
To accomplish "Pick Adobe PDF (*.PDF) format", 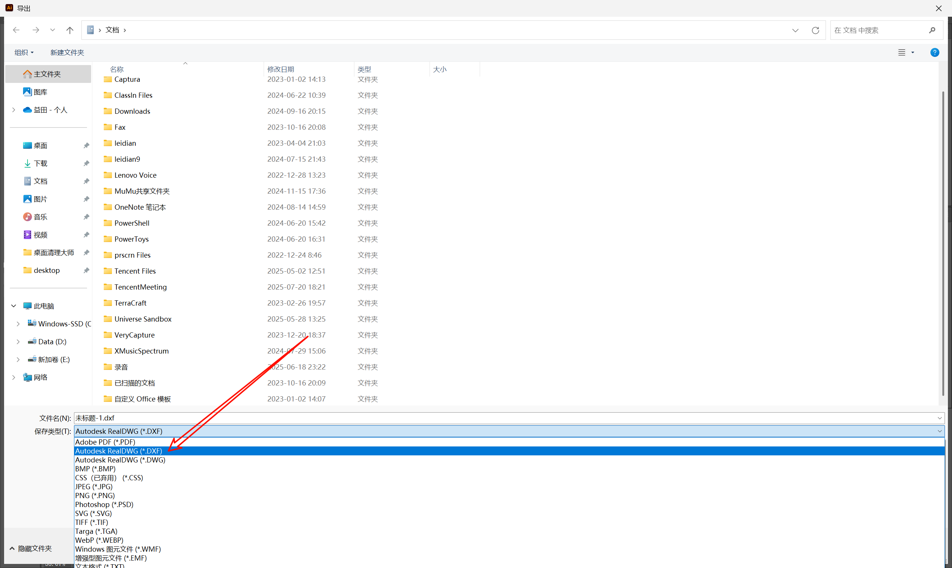I will (x=105, y=442).
